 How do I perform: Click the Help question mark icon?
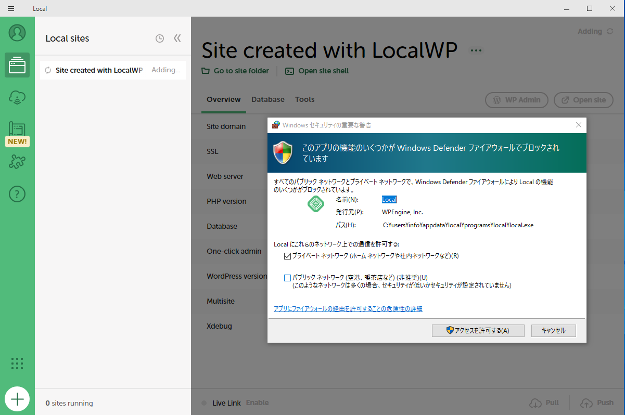pos(17,194)
